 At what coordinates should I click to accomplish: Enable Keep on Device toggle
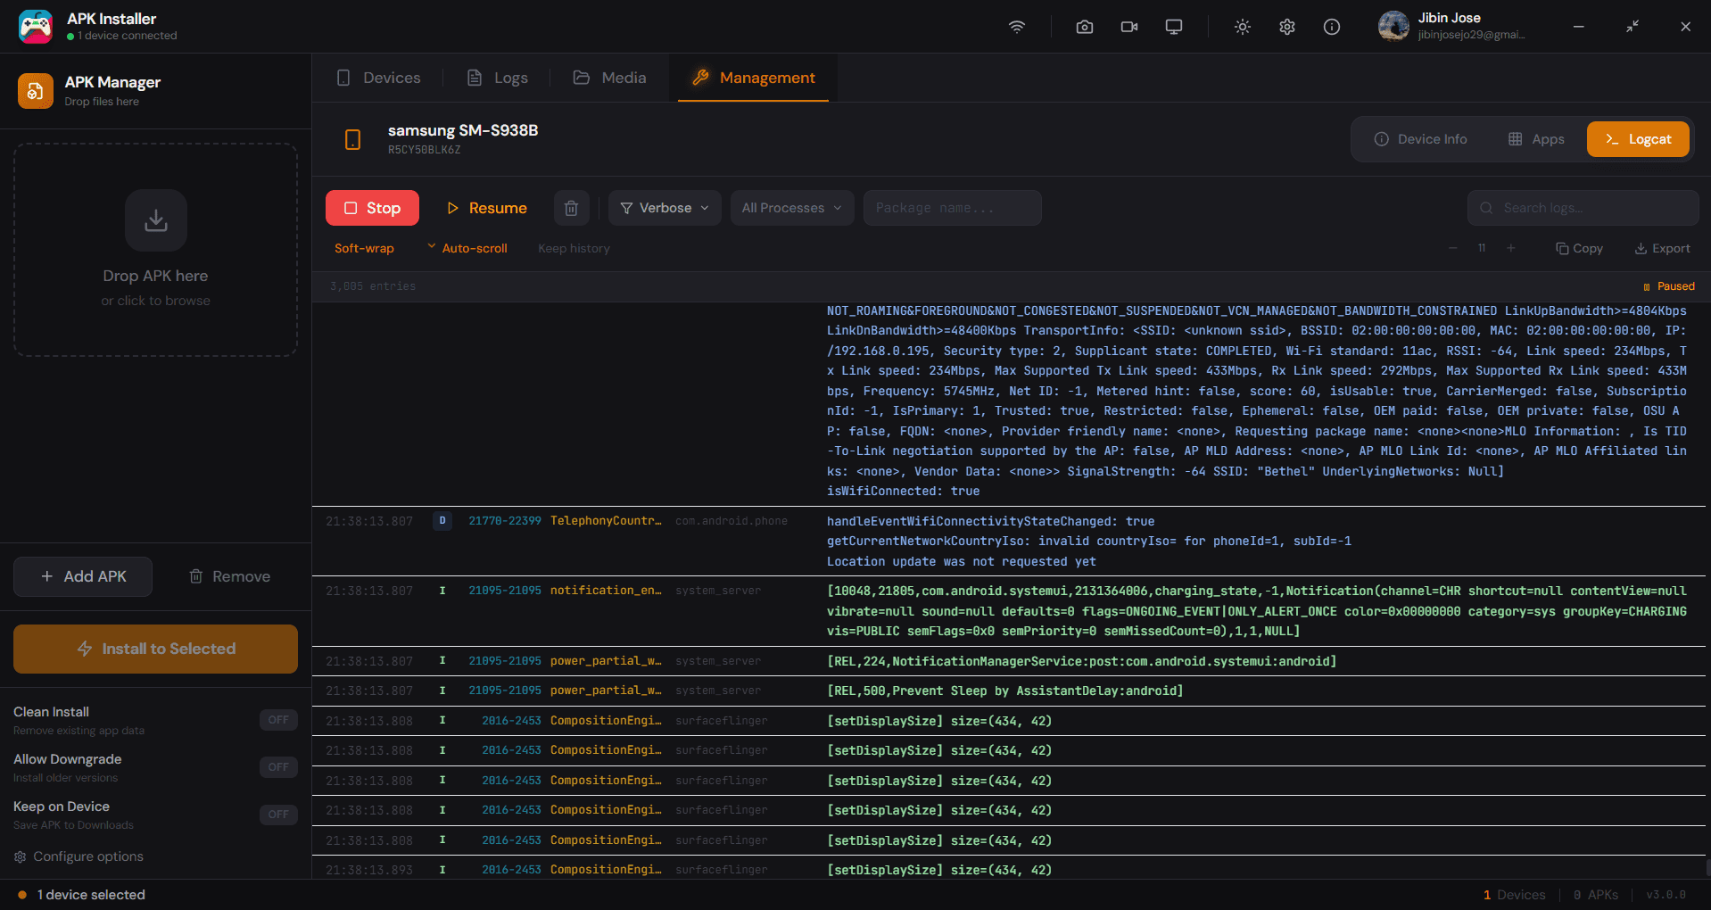pos(277,815)
